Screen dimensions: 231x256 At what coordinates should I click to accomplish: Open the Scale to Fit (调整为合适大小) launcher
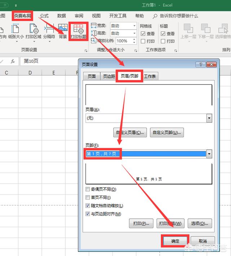(136, 51)
